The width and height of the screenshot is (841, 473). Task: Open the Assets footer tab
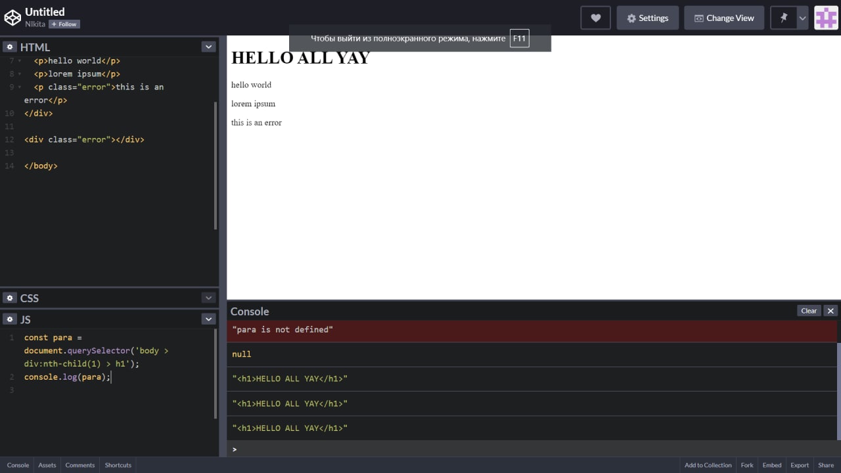(47, 465)
